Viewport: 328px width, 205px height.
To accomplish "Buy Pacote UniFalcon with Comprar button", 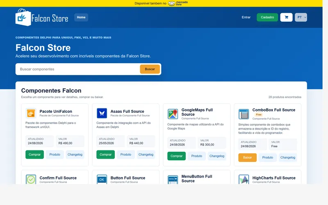I will (x=35, y=155).
